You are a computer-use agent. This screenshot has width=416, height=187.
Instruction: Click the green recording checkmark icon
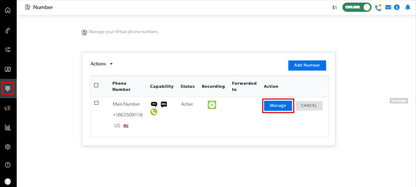[x=212, y=105]
